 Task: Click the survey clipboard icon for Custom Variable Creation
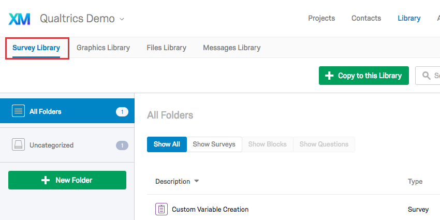pos(162,209)
